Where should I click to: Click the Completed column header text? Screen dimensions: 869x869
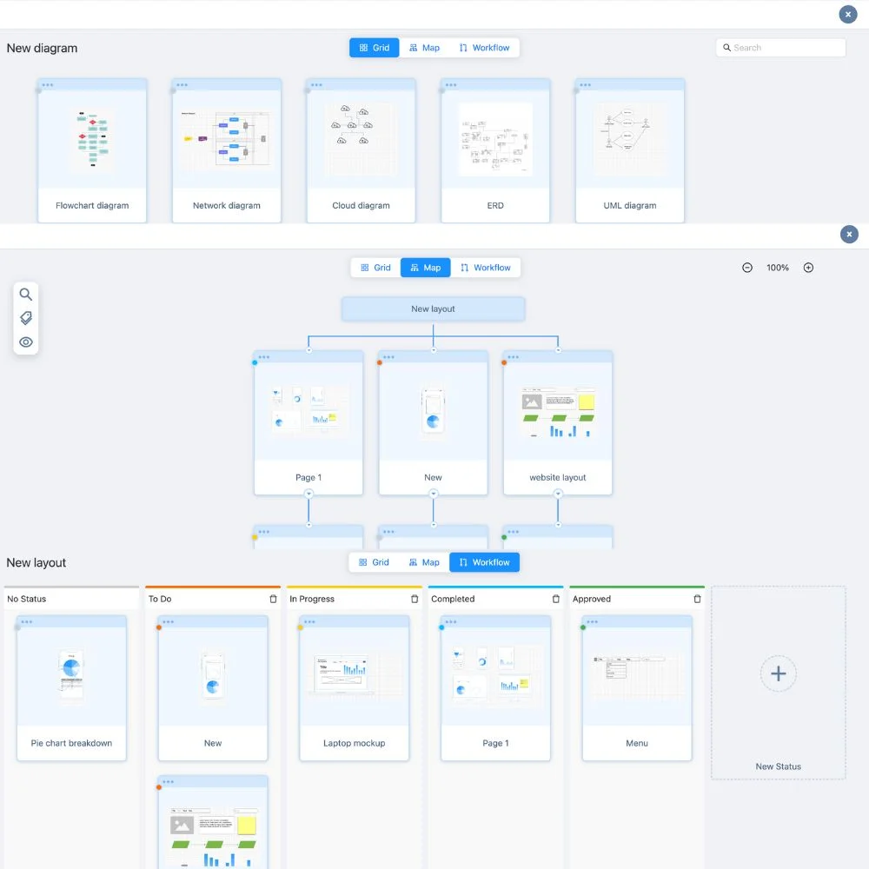click(453, 599)
